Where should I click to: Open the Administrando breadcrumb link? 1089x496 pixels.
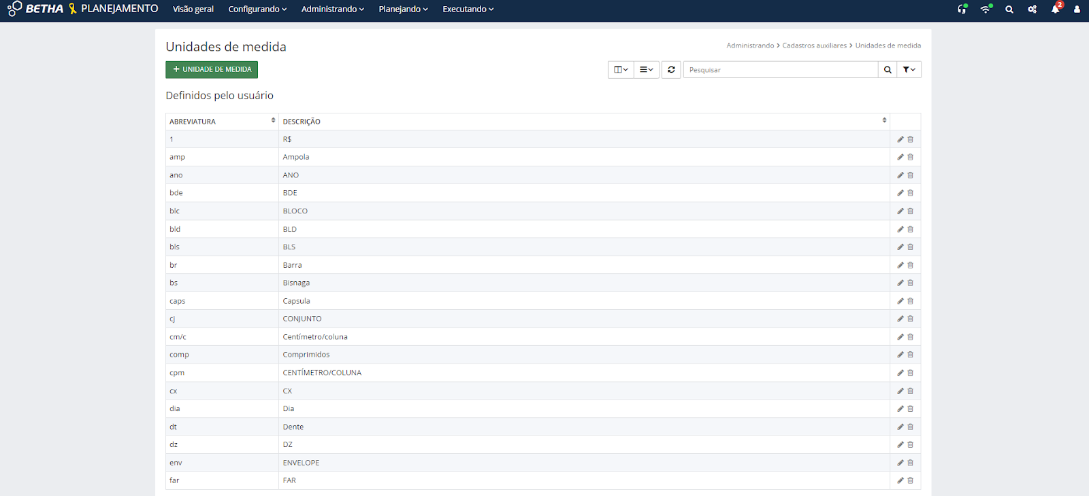click(x=750, y=46)
